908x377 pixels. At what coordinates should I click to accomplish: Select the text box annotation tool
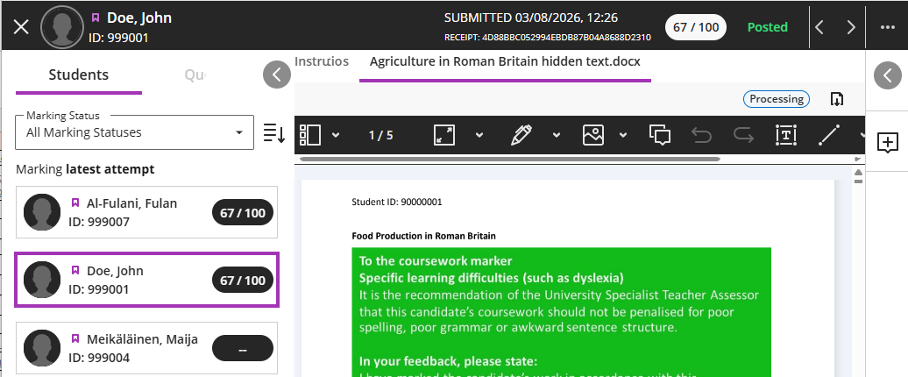coord(786,135)
